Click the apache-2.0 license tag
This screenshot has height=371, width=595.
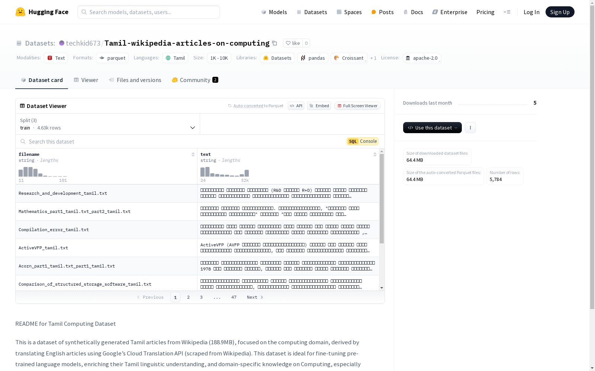coord(422,58)
